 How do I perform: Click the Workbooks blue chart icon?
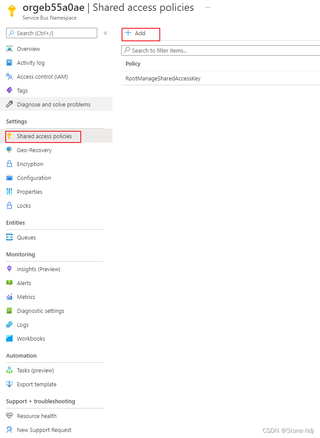(x=9, y=338)
